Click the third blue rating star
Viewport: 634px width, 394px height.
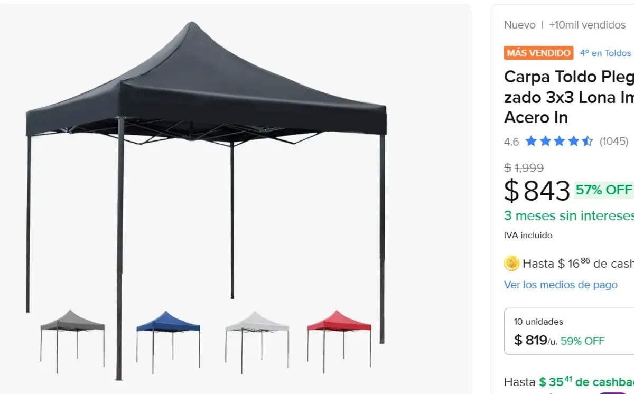560,141
